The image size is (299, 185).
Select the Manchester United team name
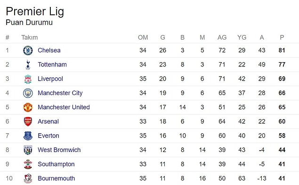64,107
